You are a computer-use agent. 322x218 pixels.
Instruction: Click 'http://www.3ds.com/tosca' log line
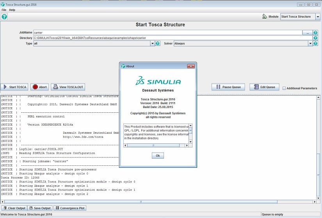83,137
